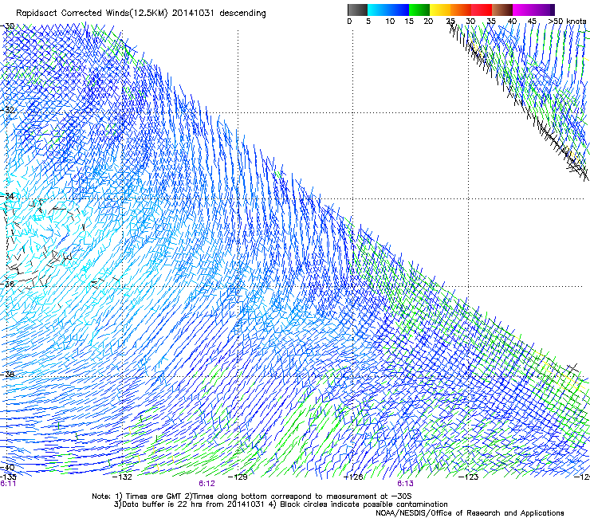590x518 pixels.
Task: Click the 'Times are GMT' note line
Action: [x=252, y=496]
